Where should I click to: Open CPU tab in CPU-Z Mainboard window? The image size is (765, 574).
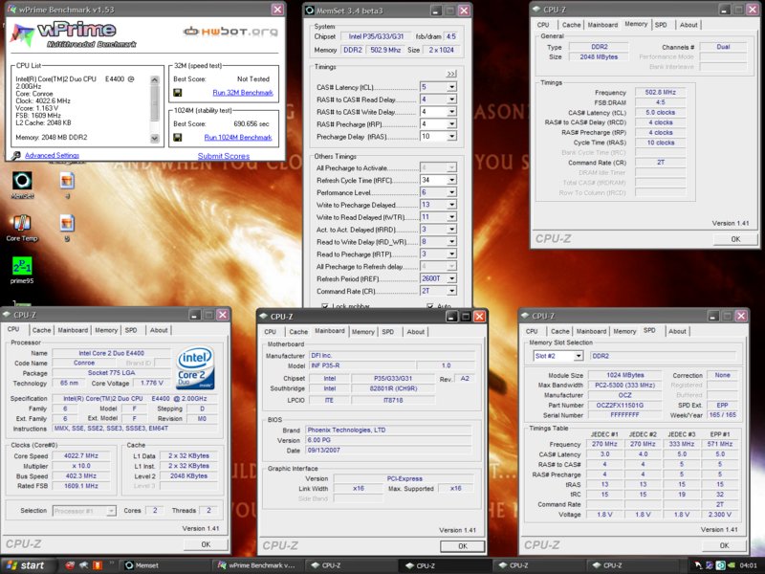(271, 331)
